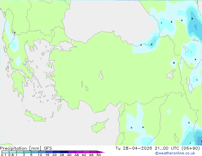202x156 pixels.
Task: Click legend label "0.5"
Action: (x=11, y=155)
